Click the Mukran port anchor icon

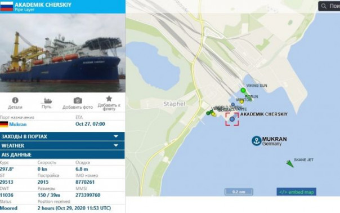coord(257,141)
